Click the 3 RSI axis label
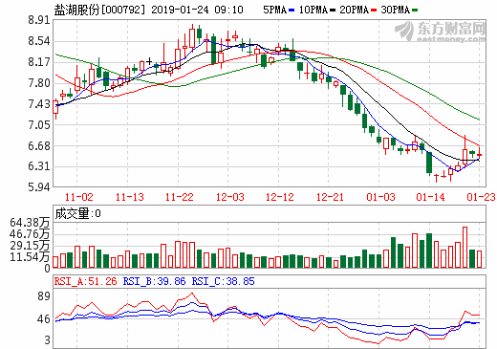This screenshot has height=349, width=497. [x=47, y=340]
